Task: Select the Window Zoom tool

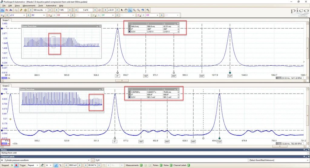Action: point(130,10)
